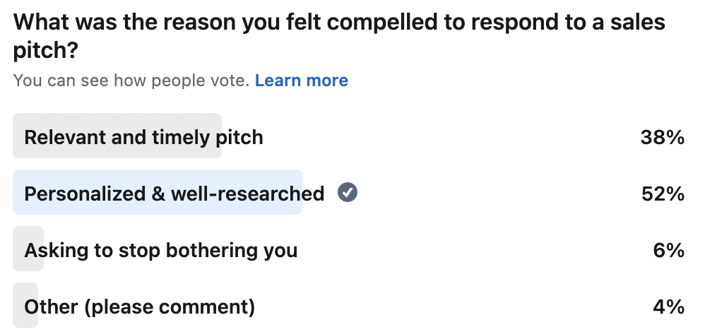Click the word pitch? in the heading
The height and width of the screenshot is (332, 705).
point(45,51)
